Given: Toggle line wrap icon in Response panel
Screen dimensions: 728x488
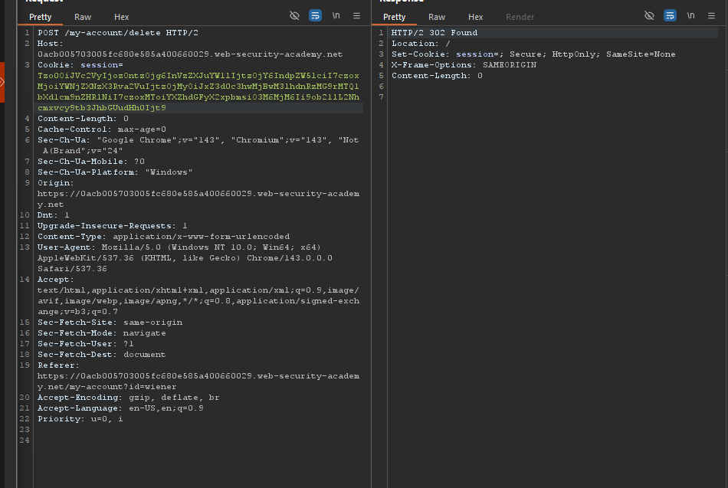Looking at the screenshot, I should pos(670,16).
